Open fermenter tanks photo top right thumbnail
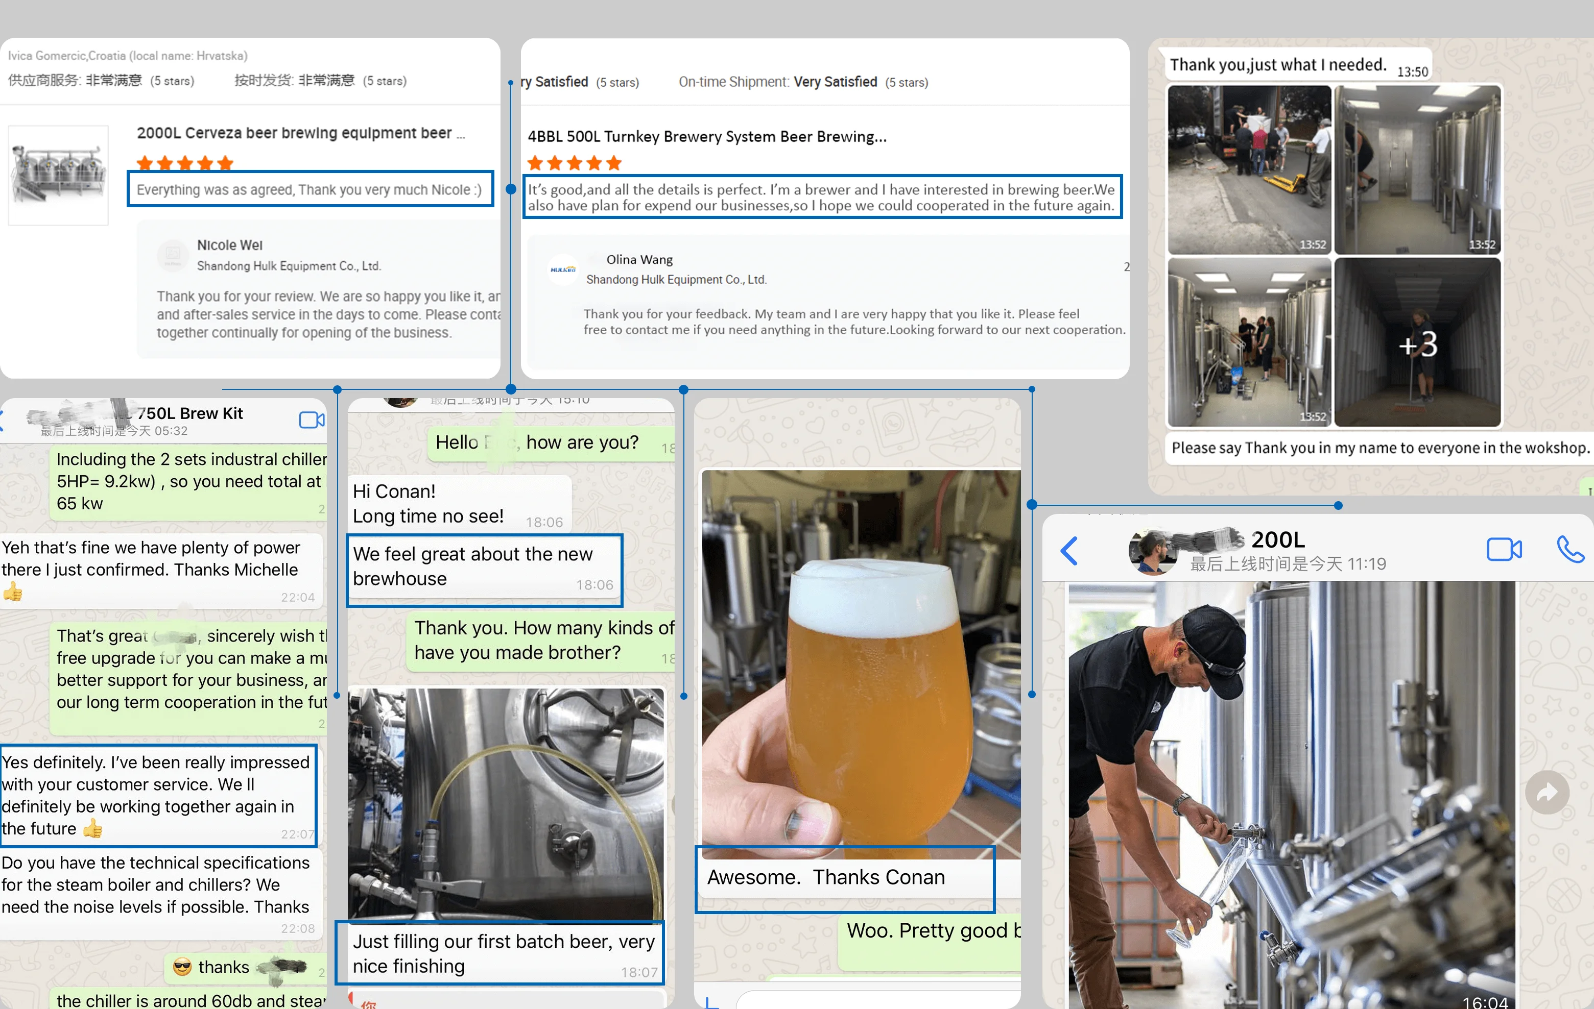Viewport: 1594px width, 1009px height. (1417, 169)
